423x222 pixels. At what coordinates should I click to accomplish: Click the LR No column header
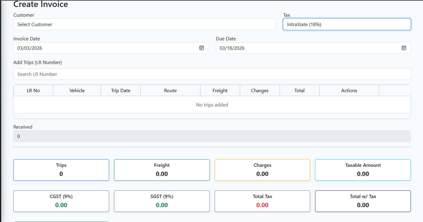point(33,90)
